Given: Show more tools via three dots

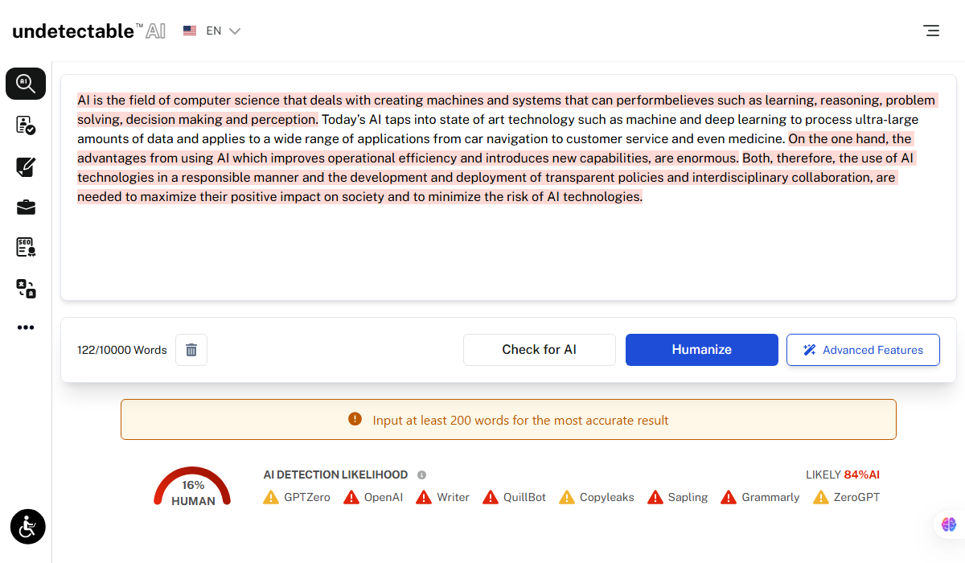Looking at the screenshot, I should click(x=26, y=327).
